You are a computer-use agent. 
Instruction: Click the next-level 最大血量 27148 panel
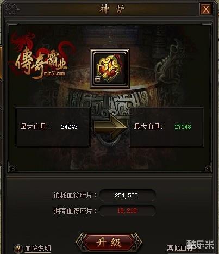(166, 127)
